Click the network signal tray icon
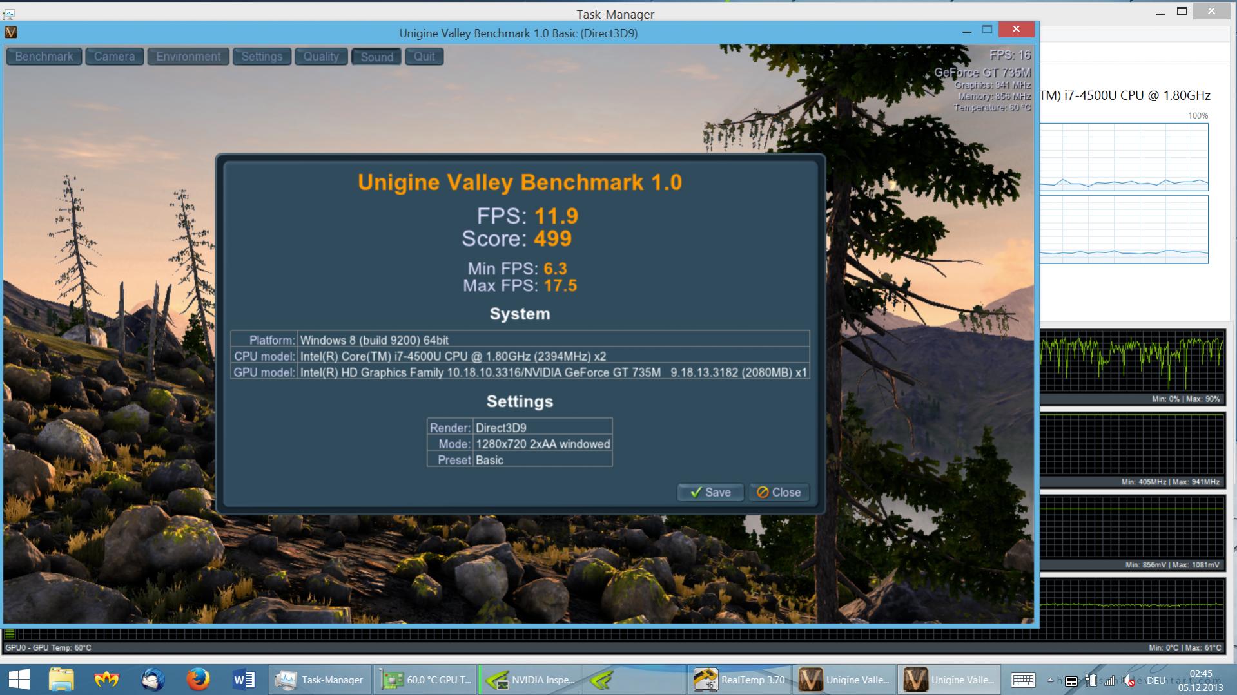The height and width of the screenshot is (695, 1237). [1110, 680]
